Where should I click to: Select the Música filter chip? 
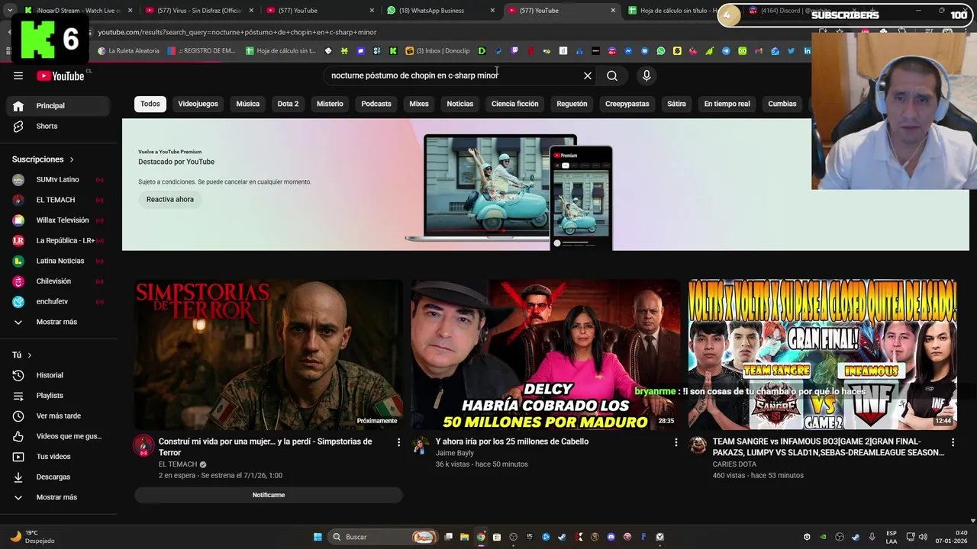point(247,104)
